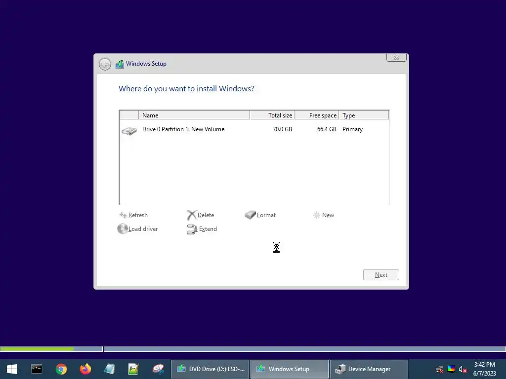Click the Extend drive icon

tap(192, 229)
